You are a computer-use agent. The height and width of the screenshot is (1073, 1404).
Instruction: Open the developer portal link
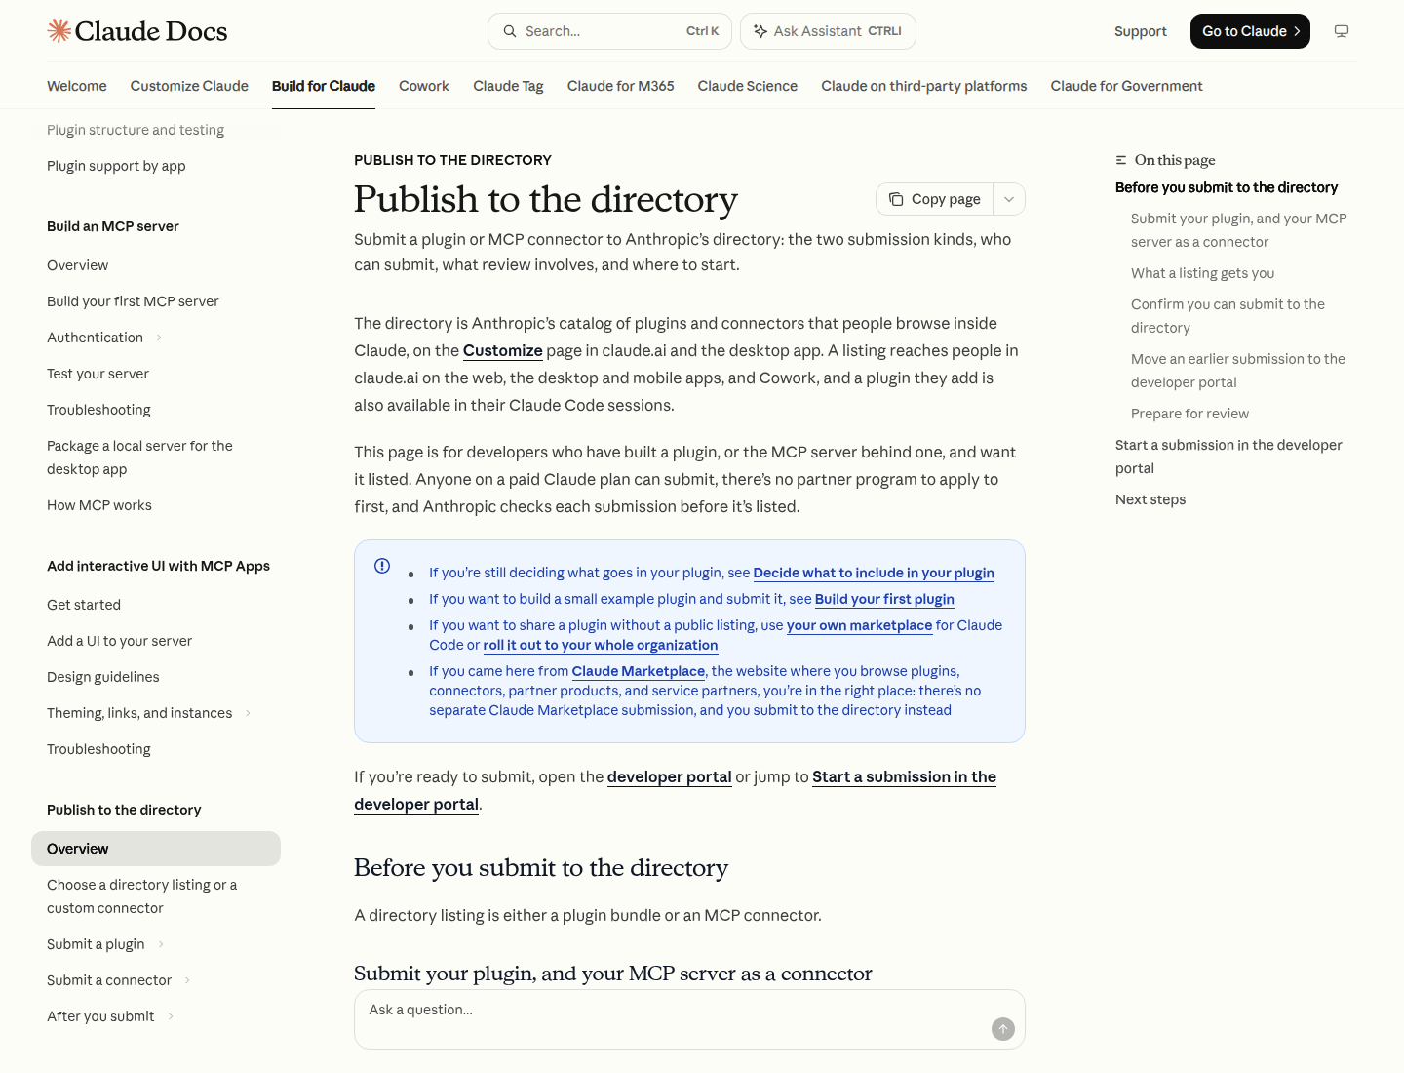[x=670, y=776]
